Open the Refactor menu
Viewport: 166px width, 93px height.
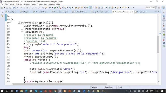[x=19, y=4]
